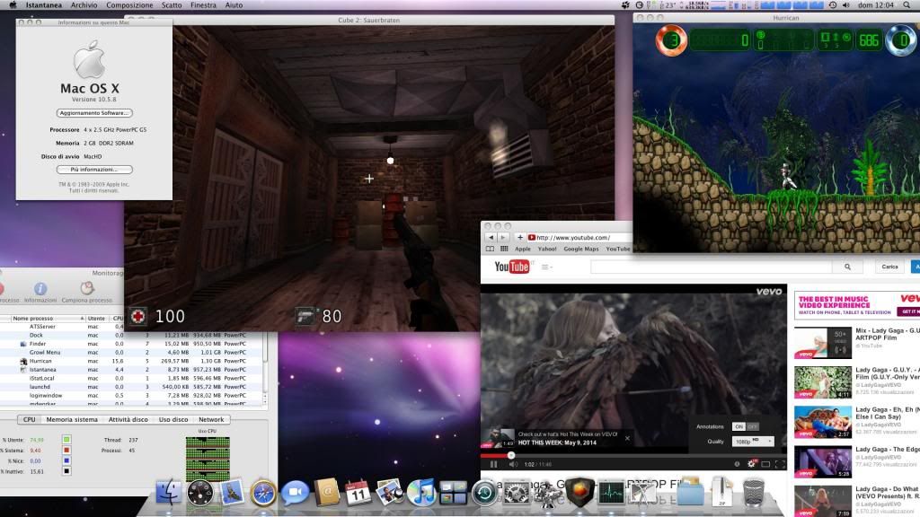Image resolution: width=920 pixels, height=517 pixels.
Task: Open Lady Gaga - The Edge video thumbnail
Action: tap(823, 462)
